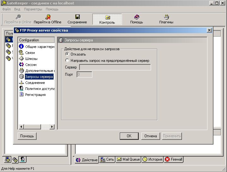This screenshot has width=227, height=172.
Task: Open Общие характеристики configuration page
Action: click(40, 47)
